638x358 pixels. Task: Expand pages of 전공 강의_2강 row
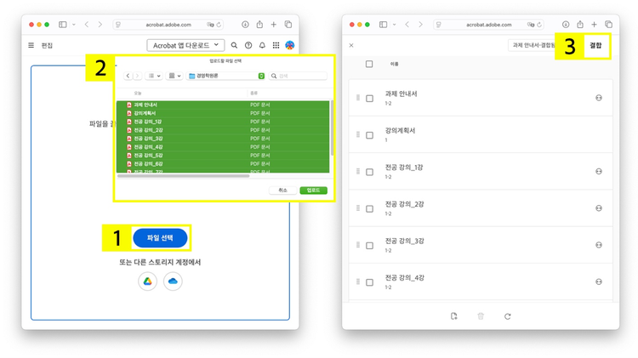[599, 207]
